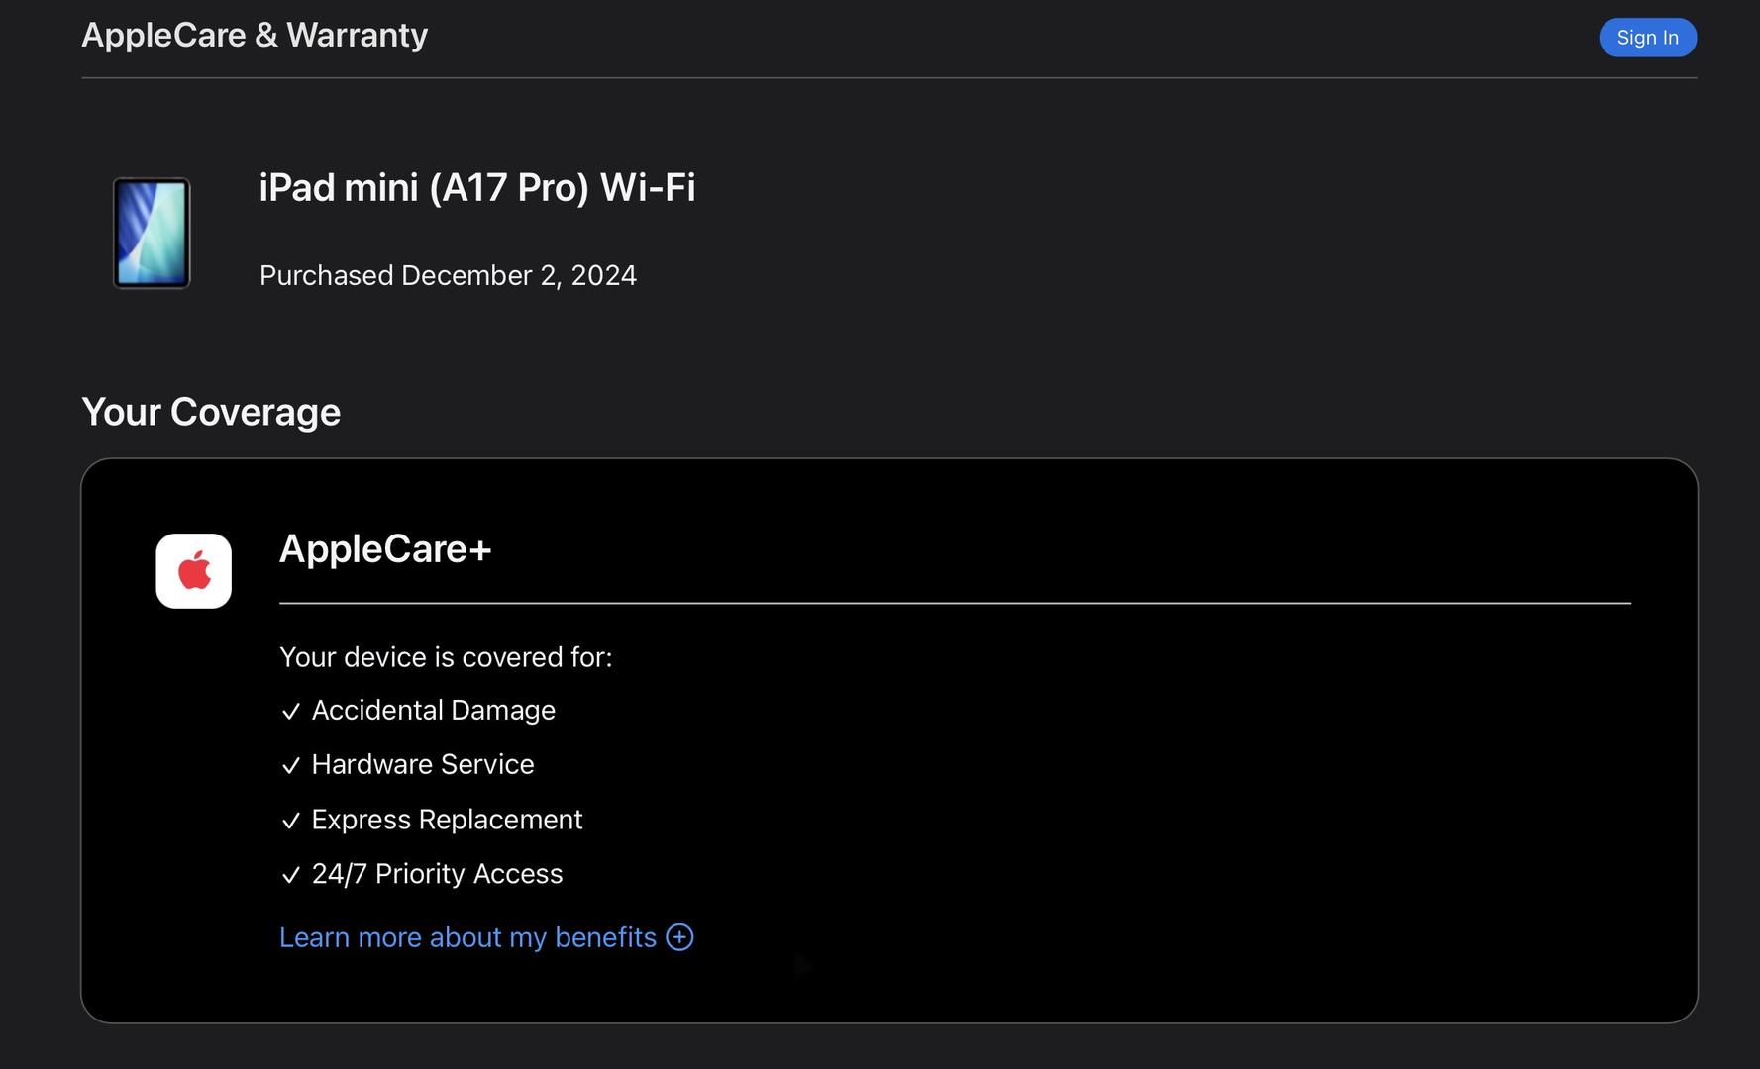Select the Express Replacement coverage item
The height and width of the screenshot is (1069, 1760).
click(x=447, y=821)
